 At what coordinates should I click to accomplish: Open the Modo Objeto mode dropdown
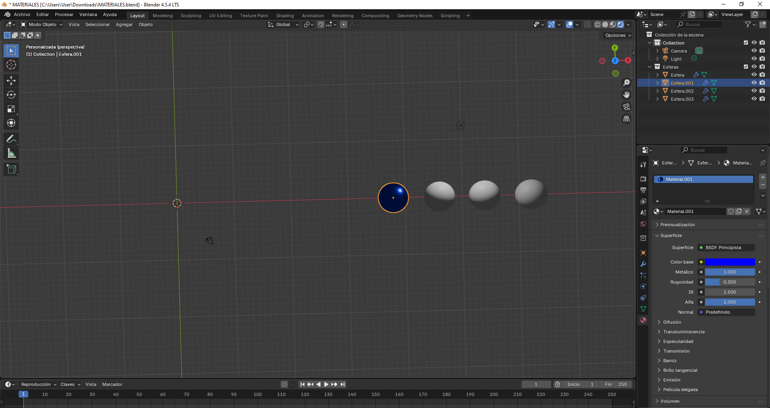point(42,24)
